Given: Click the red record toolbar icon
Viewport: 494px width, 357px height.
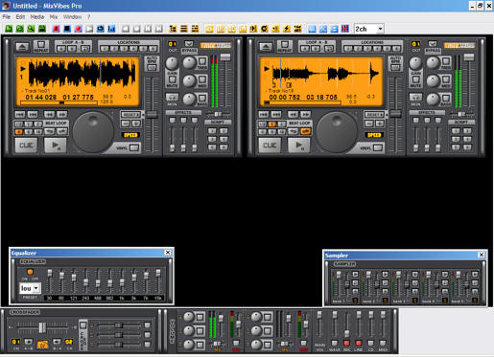Looking at the screenshot, I should 78,29.
